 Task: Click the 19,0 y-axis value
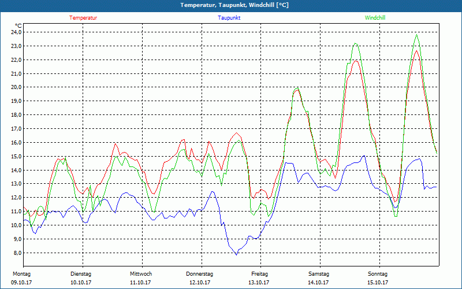(16, 101)
